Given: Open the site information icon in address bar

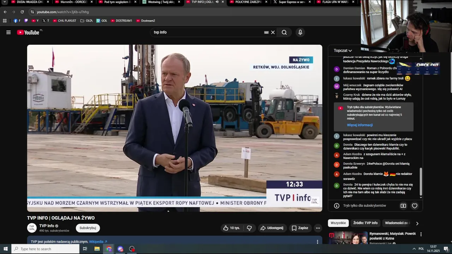Looking at the screenshot, I should [32, 12].
